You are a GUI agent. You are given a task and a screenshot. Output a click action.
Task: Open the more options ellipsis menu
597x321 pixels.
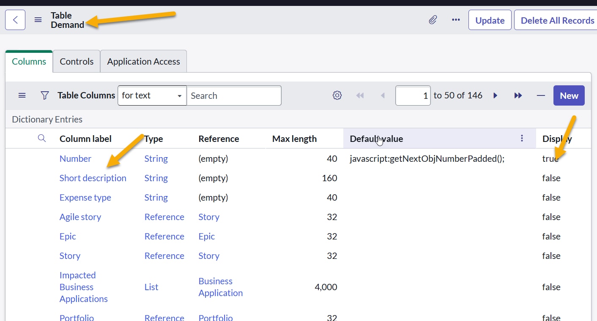point(456,20)
